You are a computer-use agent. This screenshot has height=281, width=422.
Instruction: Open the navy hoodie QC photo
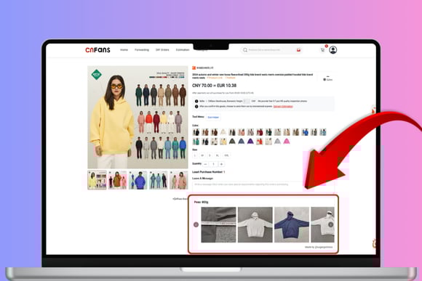click(292, 224)
